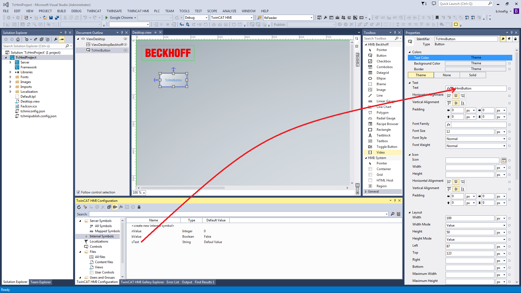Image resolution: width=521 pixels, height=293 pixels.
Task: Select the Radial Gauge control in the Toolbox
Action: click(386, 118)
